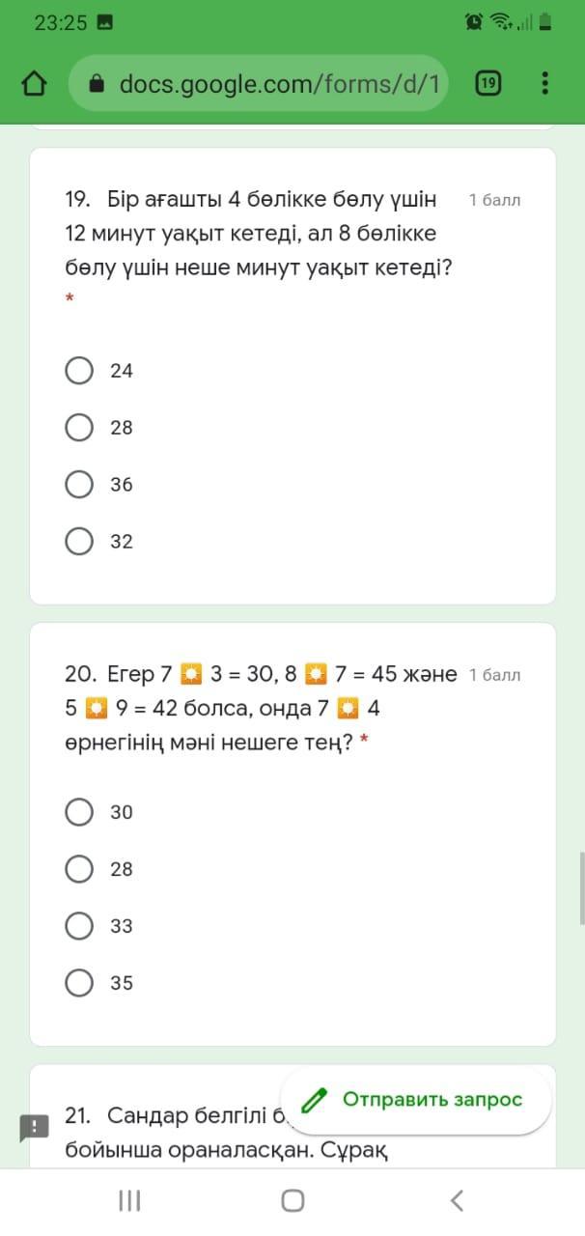This screenshot has width=585, height=1236.
Task: Select answer 28 for question 19
Action: 79,428
